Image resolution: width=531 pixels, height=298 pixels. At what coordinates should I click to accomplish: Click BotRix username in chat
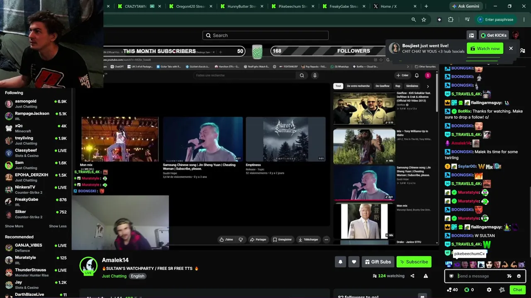point(464,111)
